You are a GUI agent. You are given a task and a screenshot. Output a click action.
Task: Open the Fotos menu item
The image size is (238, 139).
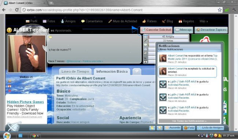click(49, 21)
